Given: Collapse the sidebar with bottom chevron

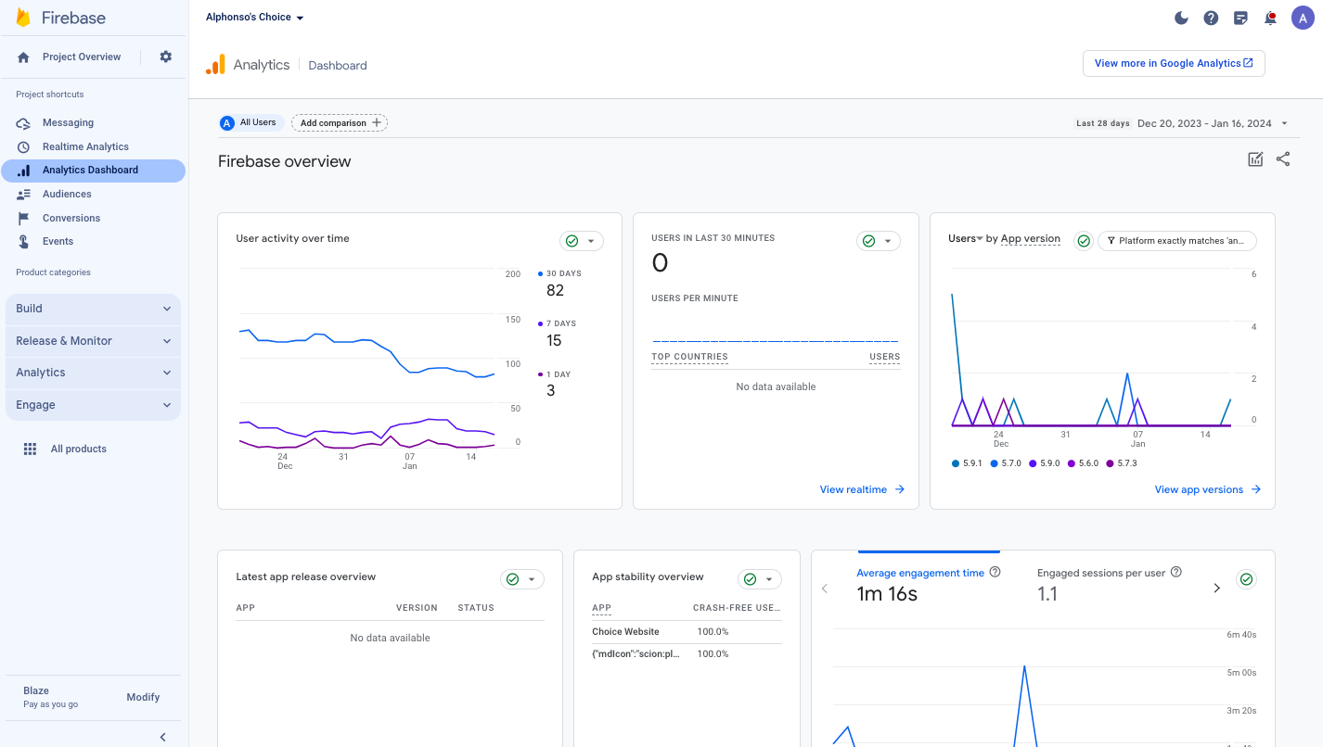Looking at the screenshot, I should point(162,737).
